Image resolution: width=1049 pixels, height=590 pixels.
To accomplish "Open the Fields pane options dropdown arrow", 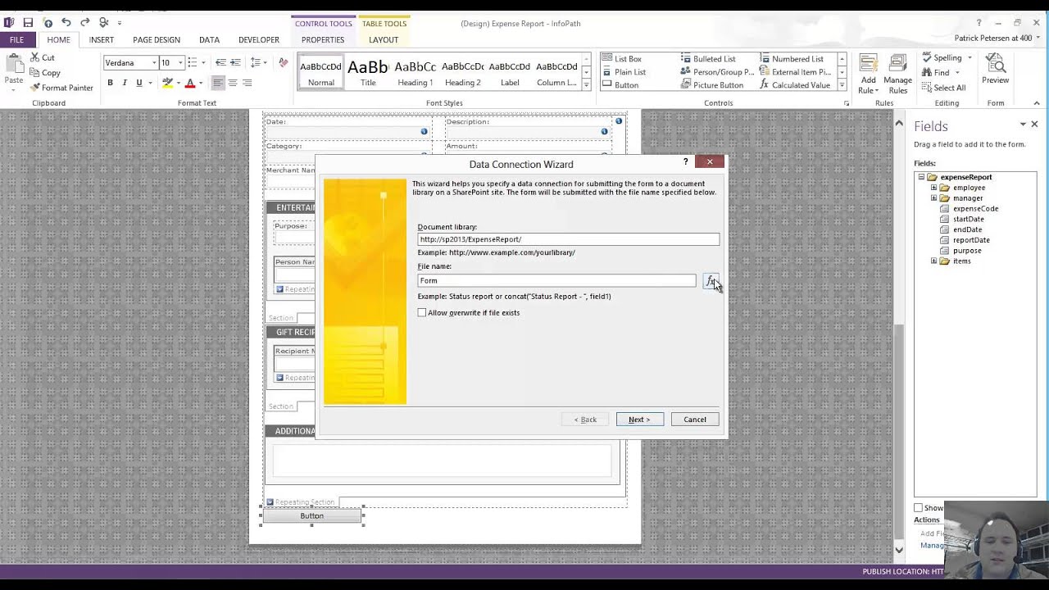I will click(1023, 125).
